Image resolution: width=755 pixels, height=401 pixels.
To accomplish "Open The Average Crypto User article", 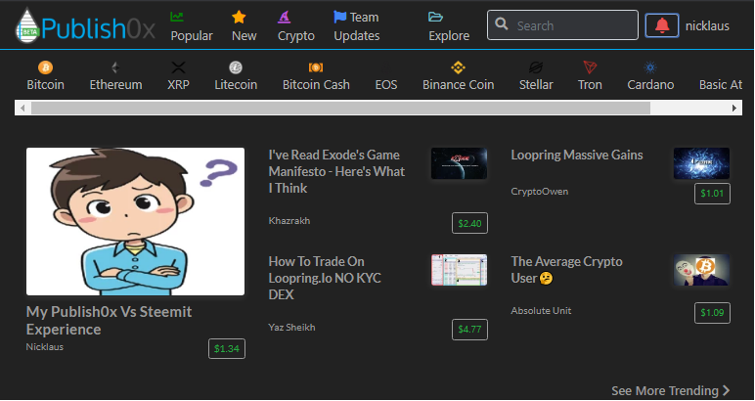I will pyautogui.click(x=566, y=270).
